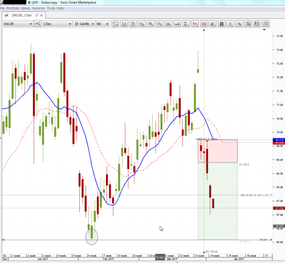This screenshot has width=285, height=263.
Task: Toggle the crosshair cursor tool
Action: (239, 24)
